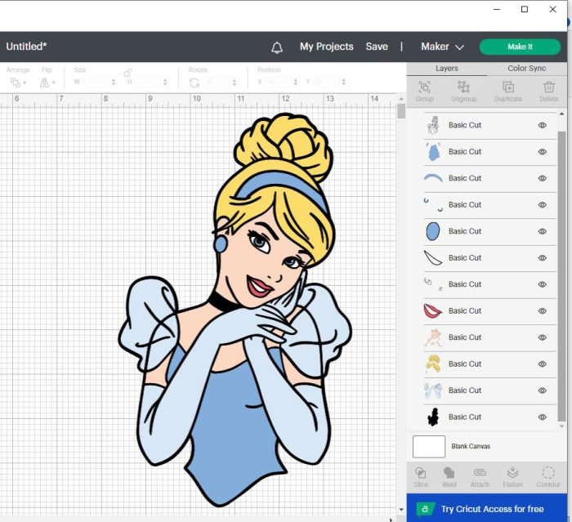This screenshot has height=522, width=572.
Task: Click the Ungroup icon
Action: click(x=463, y=87)
